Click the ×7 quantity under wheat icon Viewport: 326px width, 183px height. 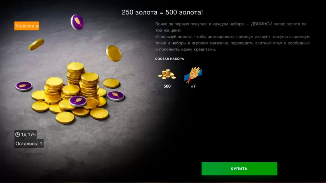pos(193,86)
